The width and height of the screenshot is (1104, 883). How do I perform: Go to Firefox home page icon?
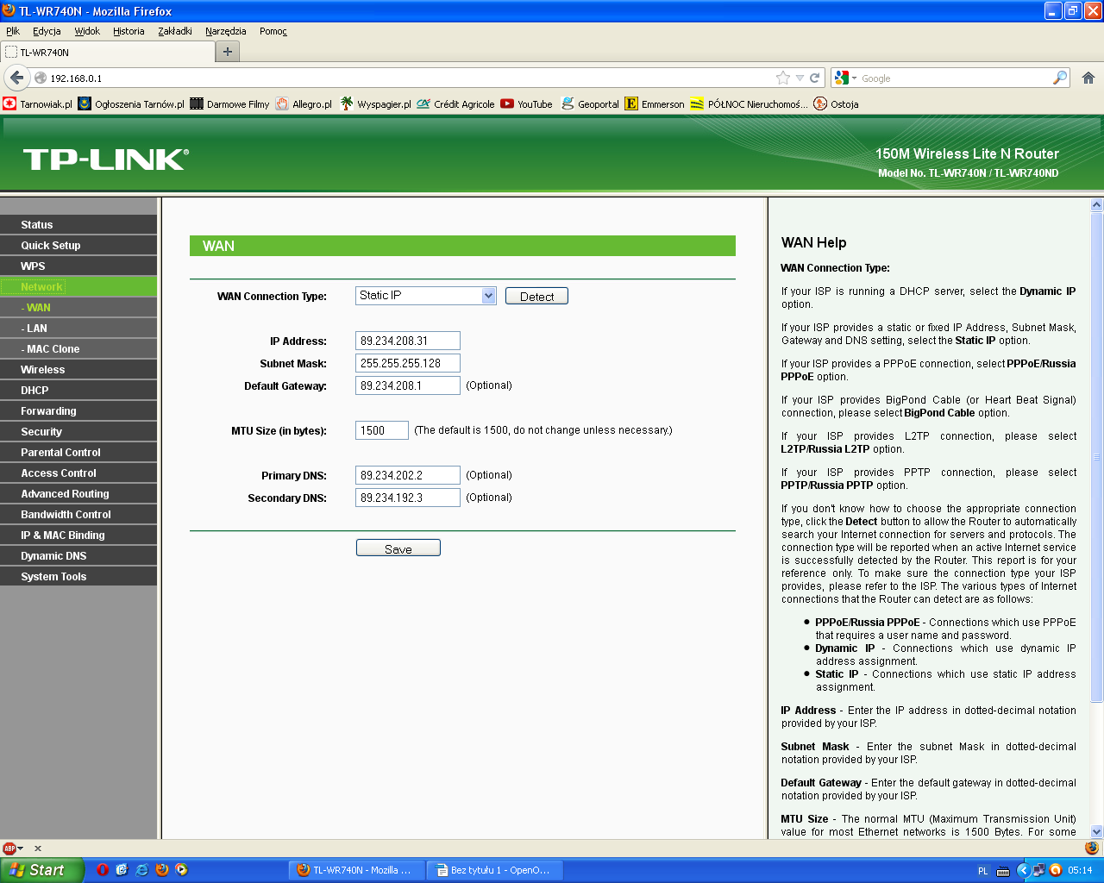click(1088, 78)
